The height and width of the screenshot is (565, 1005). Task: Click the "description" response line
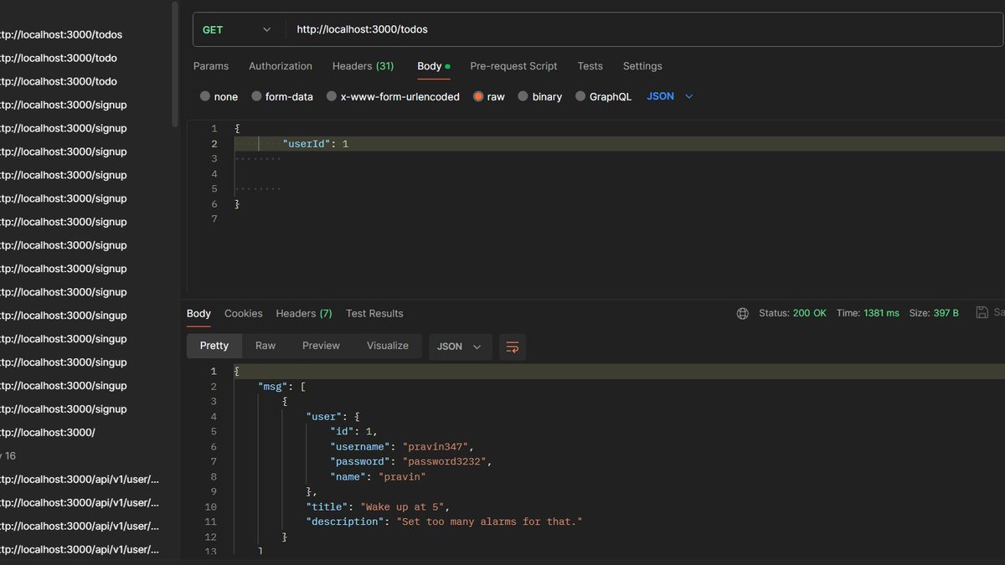[x=444, y=522]
